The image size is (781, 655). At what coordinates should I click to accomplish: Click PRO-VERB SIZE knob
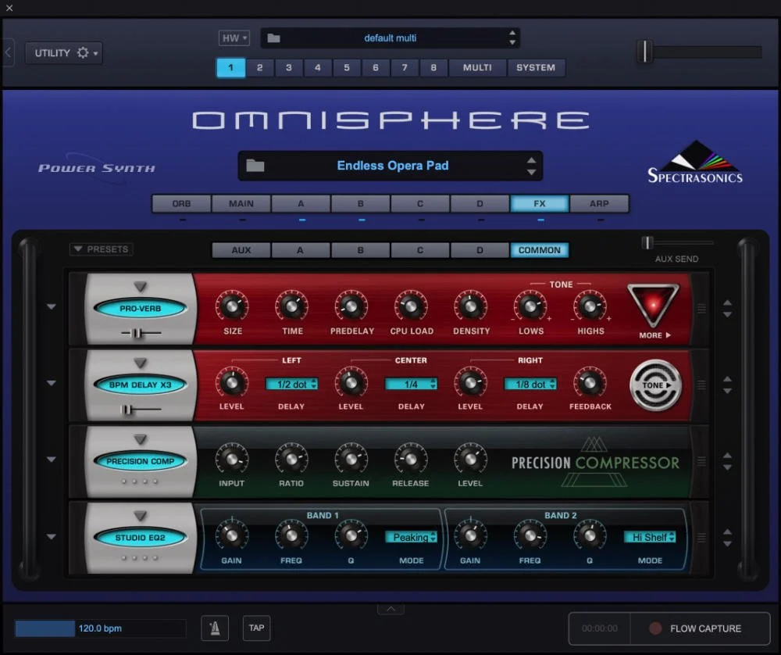pos(232,306)
